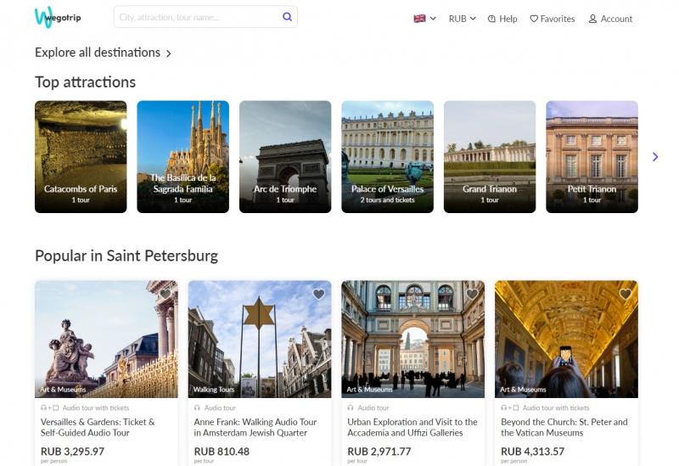Open Help from the header

(502, 19)
